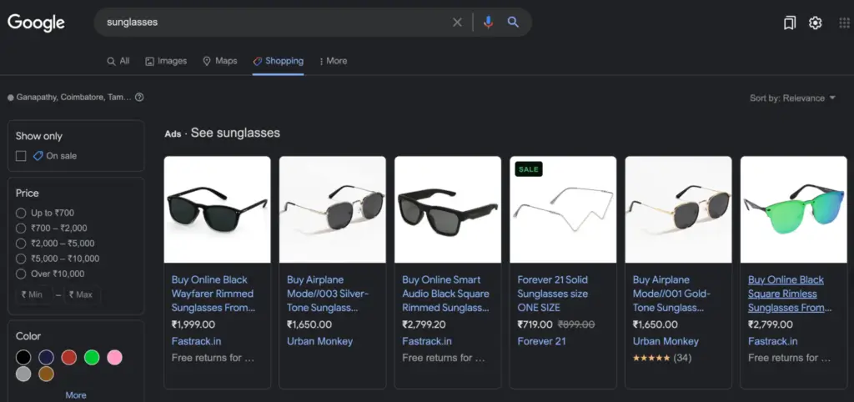Click the Ads · See sunglasses heading
854x402 pixels.
[x=222, y=133]
